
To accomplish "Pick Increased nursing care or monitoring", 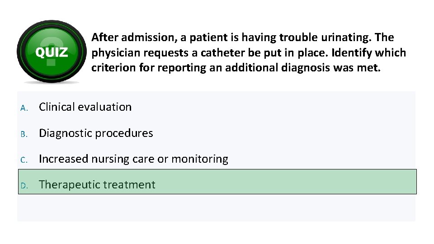I will pos(133,159).
